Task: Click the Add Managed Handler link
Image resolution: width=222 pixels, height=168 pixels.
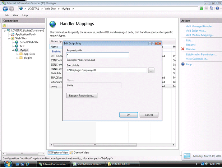Action: click(200, 26)
